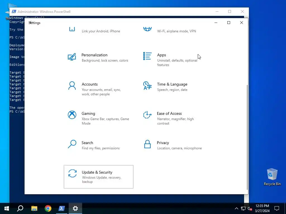Open Apps settings heading
Image resolution: width=286 pixels, height=214 pixels.
coord(162,55)
